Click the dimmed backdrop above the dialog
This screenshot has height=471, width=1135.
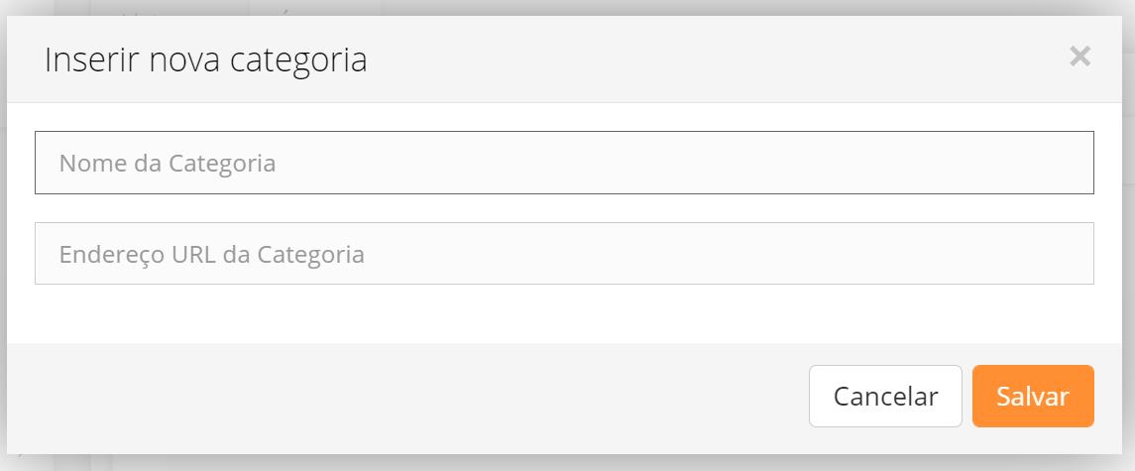595,7
